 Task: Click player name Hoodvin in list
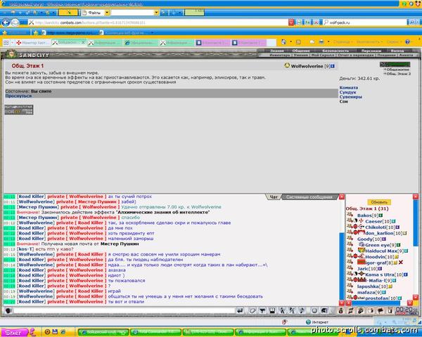(375, 257)
